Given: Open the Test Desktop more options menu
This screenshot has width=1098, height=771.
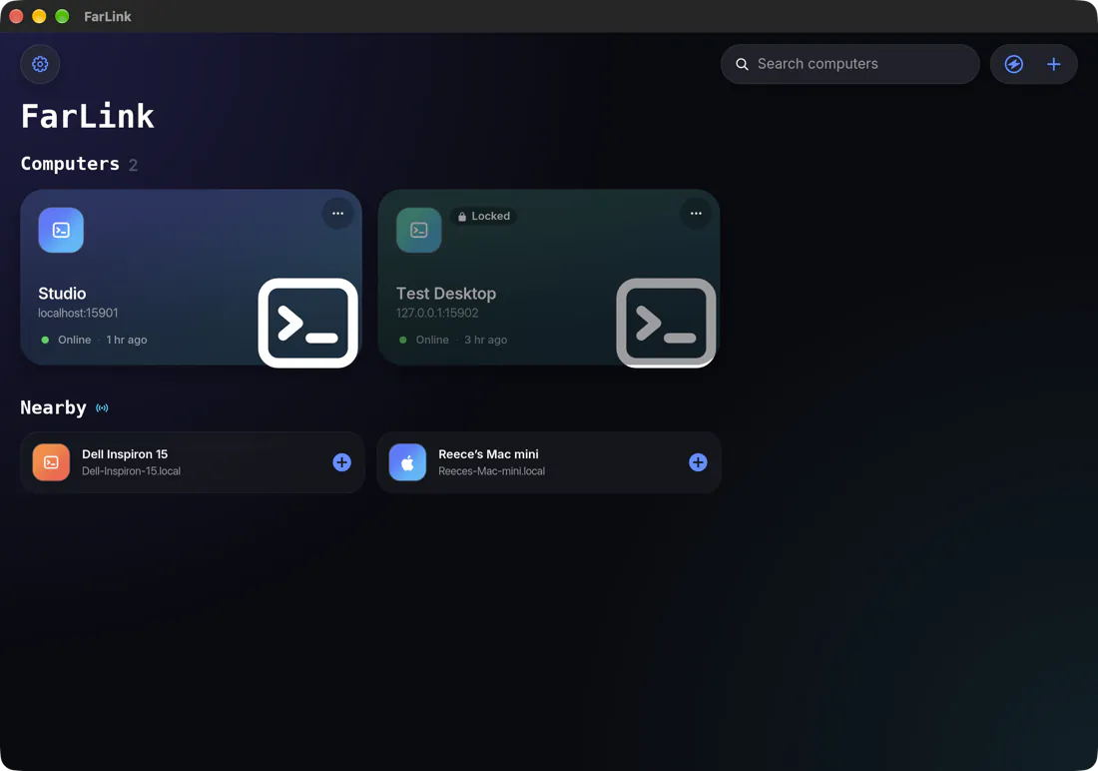Looking at the screenshot, I should pyautogui.click(x=696, y=213).
